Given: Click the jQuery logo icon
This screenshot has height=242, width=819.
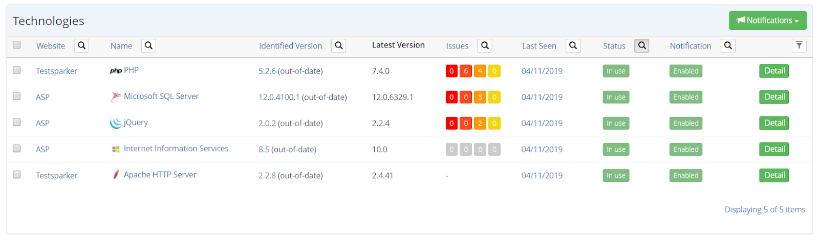Looking at the screenshot, I should pyautogui.click(x=116, y=123).
